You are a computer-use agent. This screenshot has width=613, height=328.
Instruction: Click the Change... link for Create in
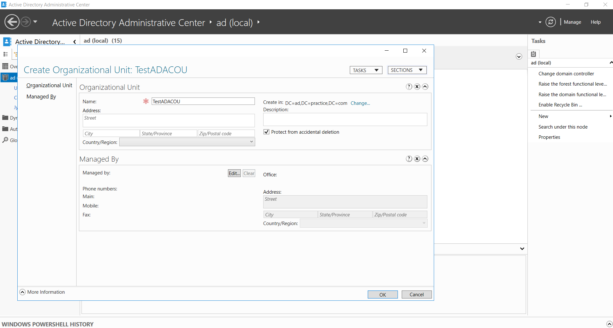click(360, 103)
